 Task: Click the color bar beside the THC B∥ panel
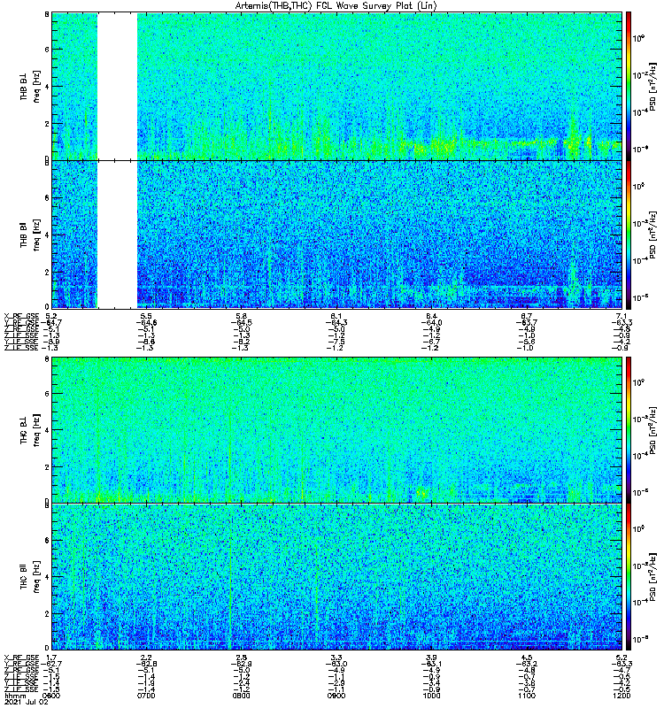(629, 577)
